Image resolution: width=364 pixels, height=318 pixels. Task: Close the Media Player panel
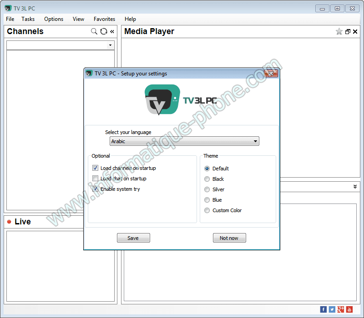[355, 31]
